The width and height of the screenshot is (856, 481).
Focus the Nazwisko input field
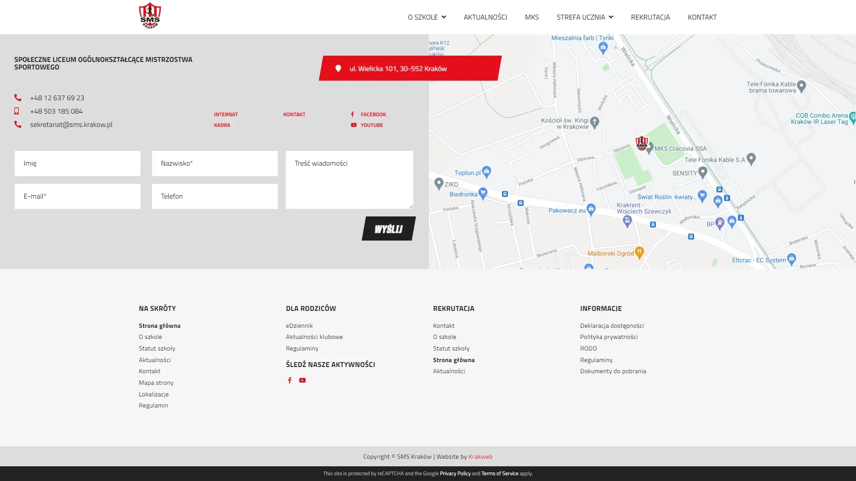214,163
